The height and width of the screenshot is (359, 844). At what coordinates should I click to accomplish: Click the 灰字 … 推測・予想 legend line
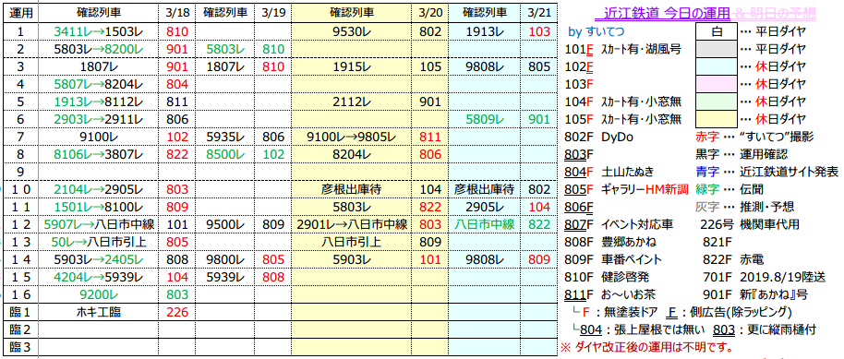744,207
